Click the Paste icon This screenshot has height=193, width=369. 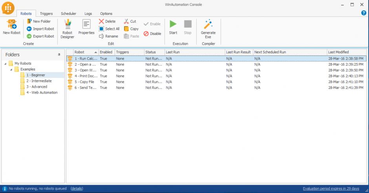pos(126,36)
